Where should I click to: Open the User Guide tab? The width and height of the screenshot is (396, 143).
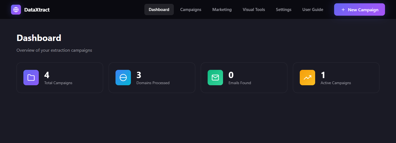click(313, 10)
